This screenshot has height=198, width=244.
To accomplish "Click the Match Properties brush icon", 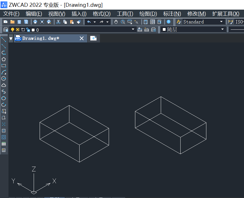I will pyautogui.click(x=79, y=22).
